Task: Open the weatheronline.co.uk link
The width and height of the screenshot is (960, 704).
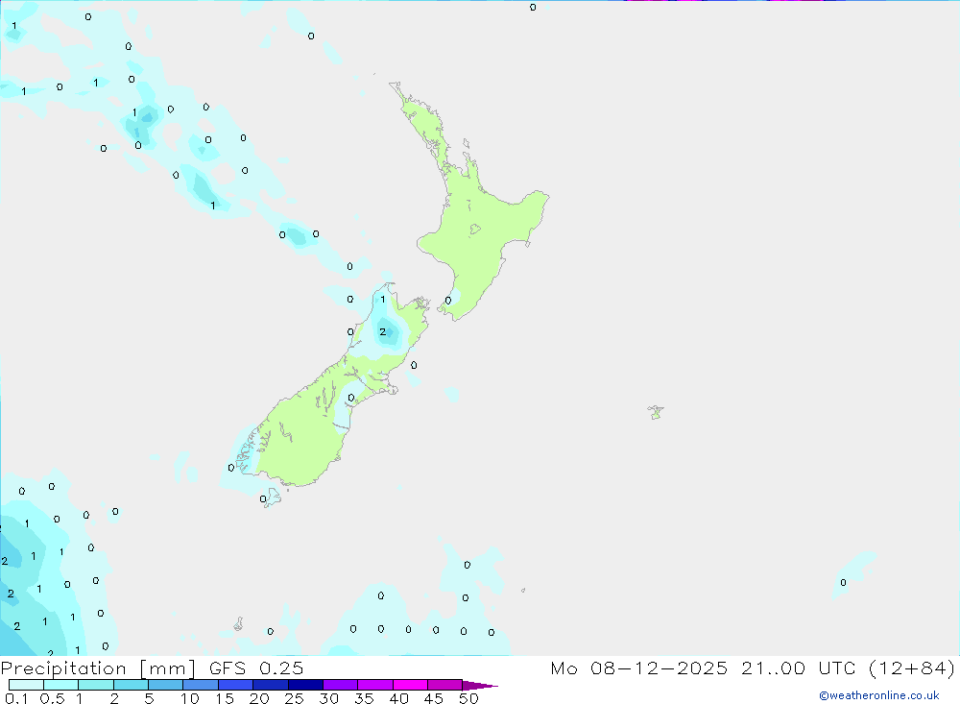Action: pos(879,695)
